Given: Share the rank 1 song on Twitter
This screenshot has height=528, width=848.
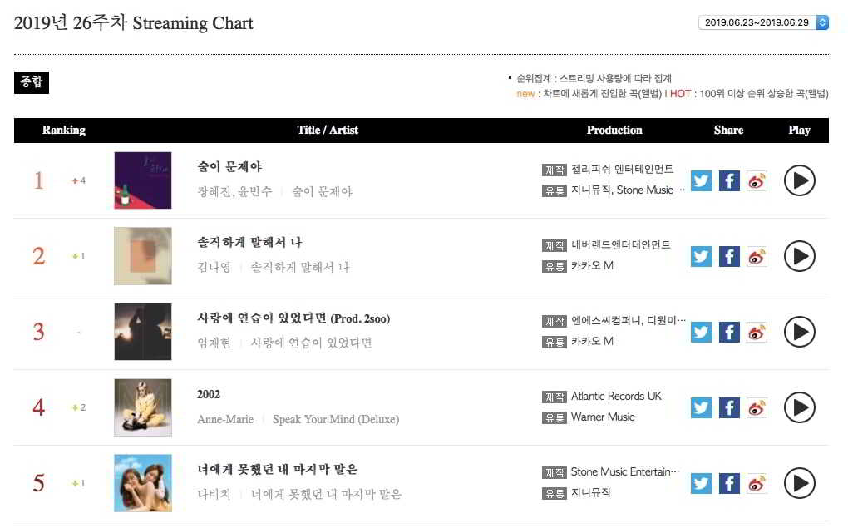Looking at the screenshot, I should click(x=702, y=180).
